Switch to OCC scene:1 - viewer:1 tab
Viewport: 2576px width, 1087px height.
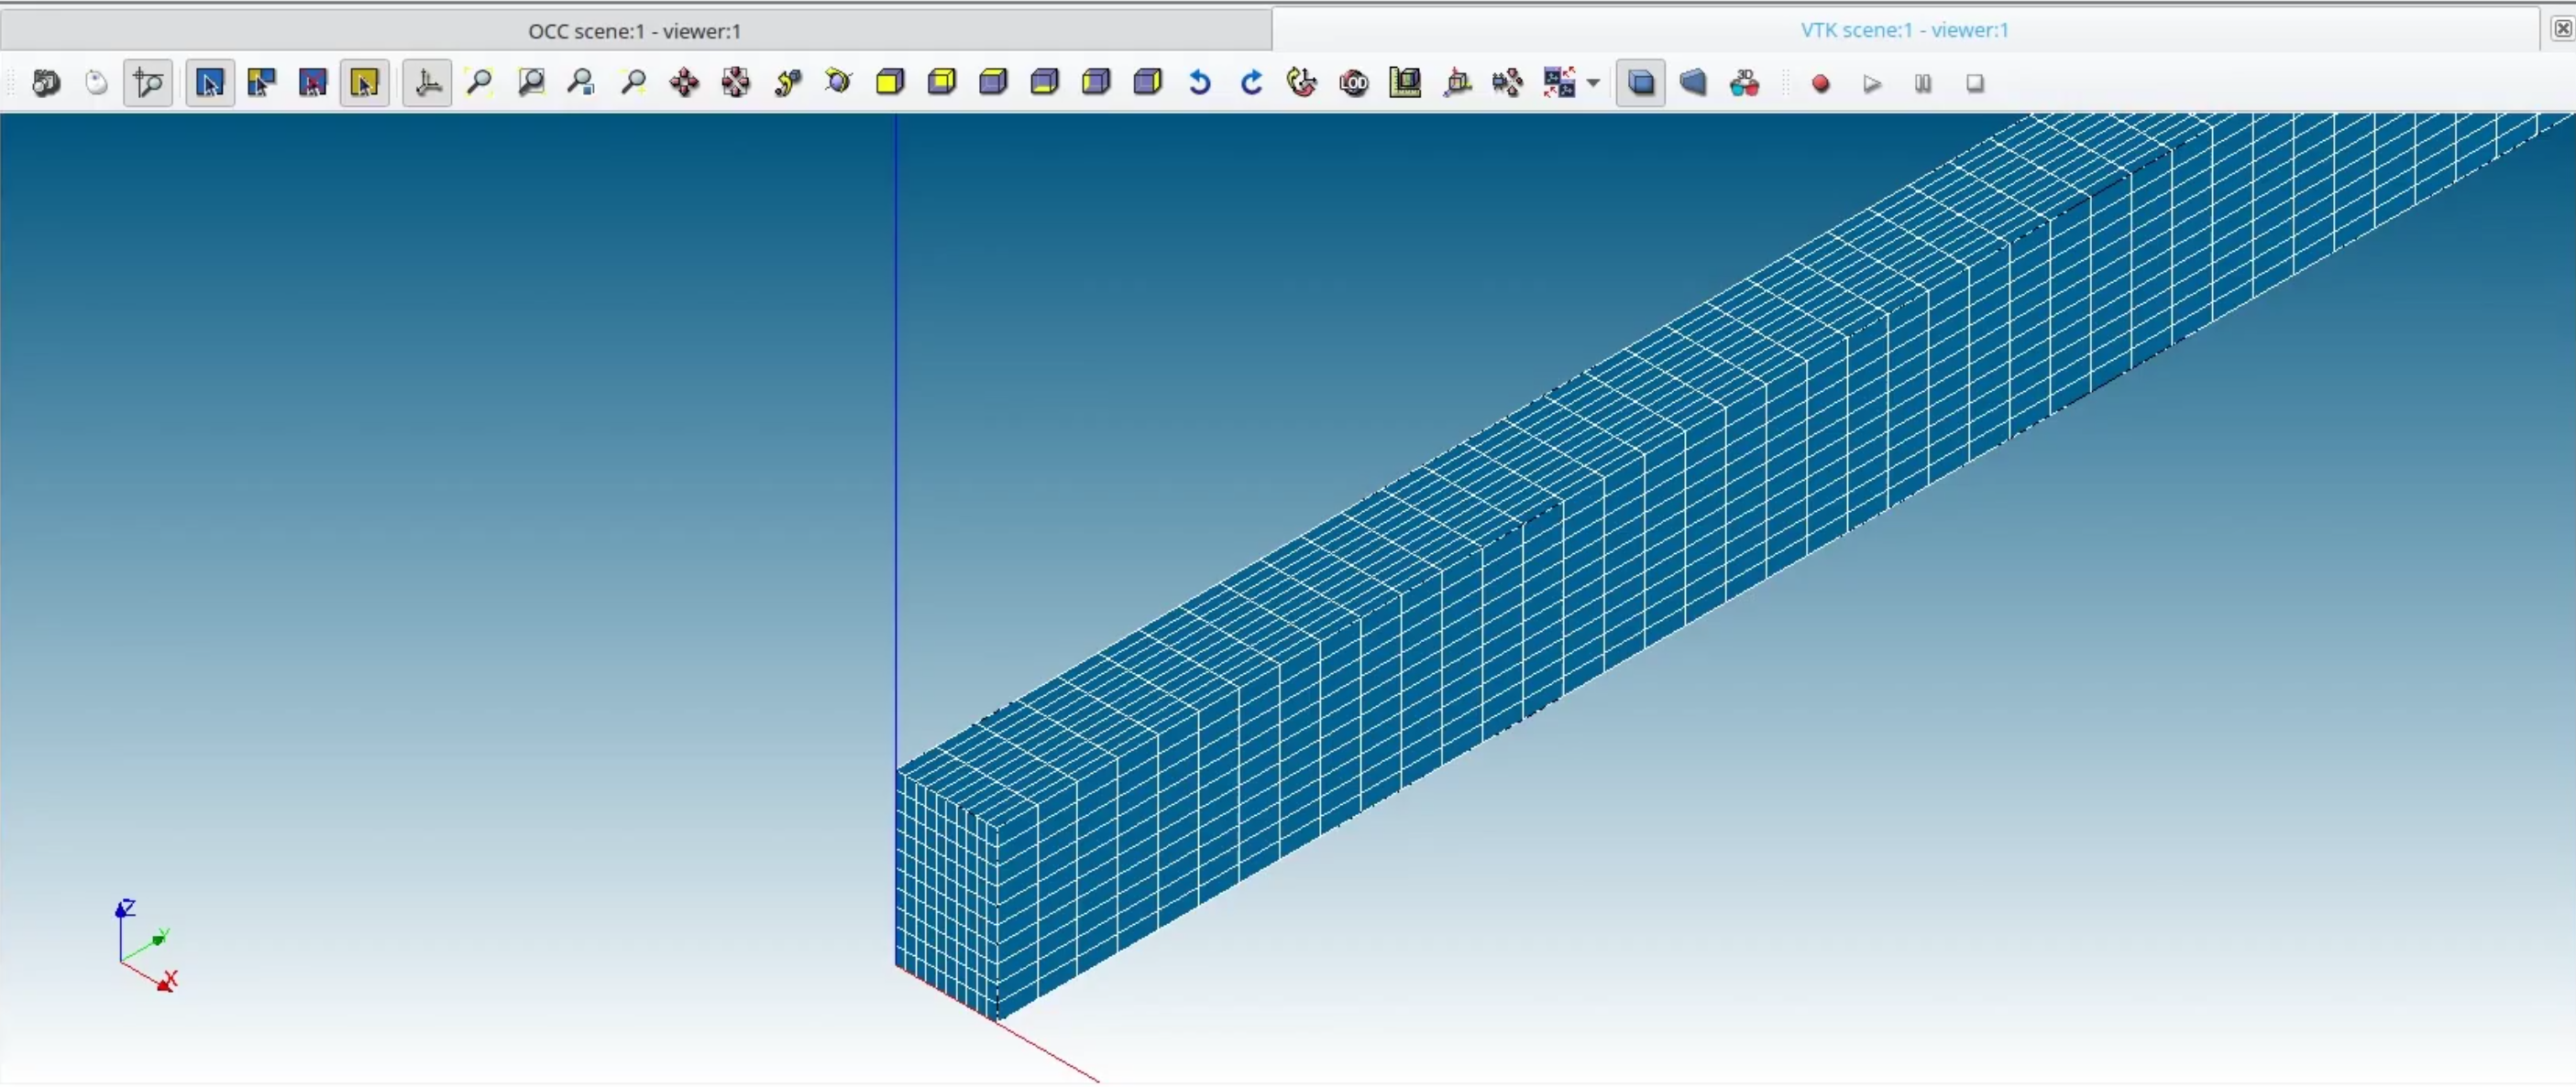coord(634,31)
